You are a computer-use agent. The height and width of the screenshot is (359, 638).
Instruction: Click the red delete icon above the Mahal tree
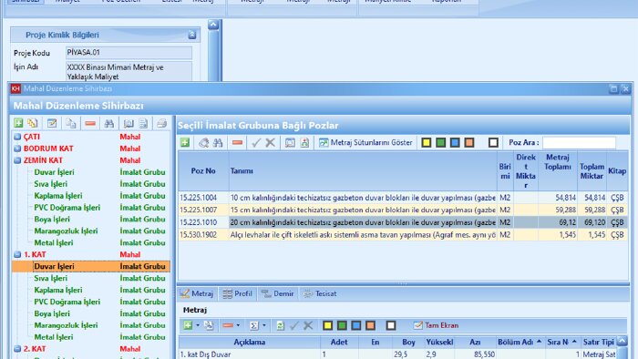pos(90,123)
